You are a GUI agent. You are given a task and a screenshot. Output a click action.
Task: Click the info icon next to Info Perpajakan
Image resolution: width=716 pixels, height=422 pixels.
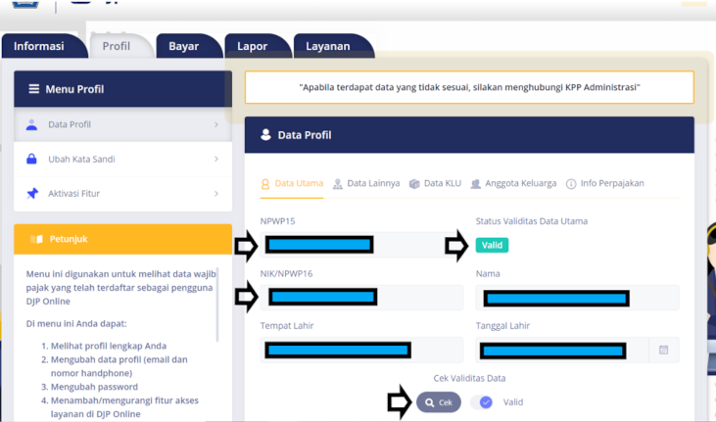pyautogui.click(x=572, y=184)
